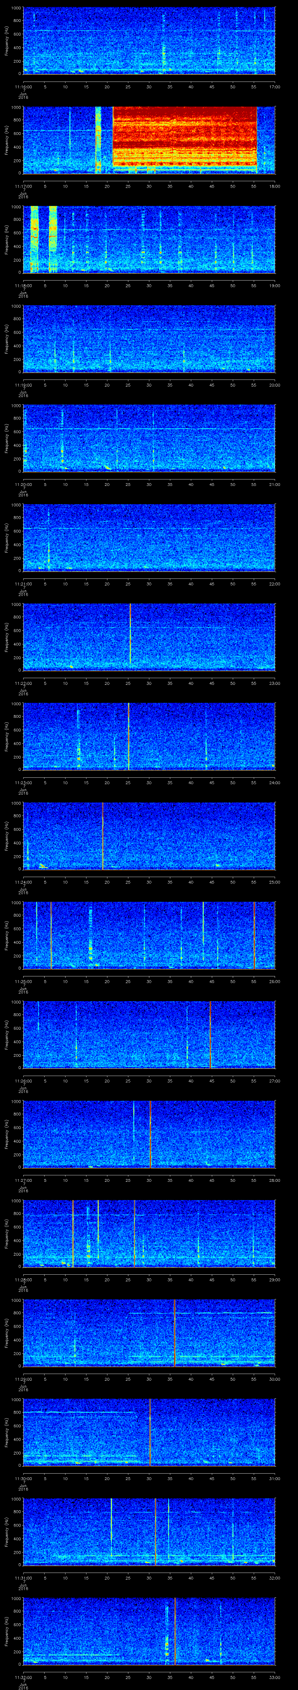Open the spectrogram panel starting at 11:18:00
This screenshot has width=298, height=1690.
click(149, 239)
